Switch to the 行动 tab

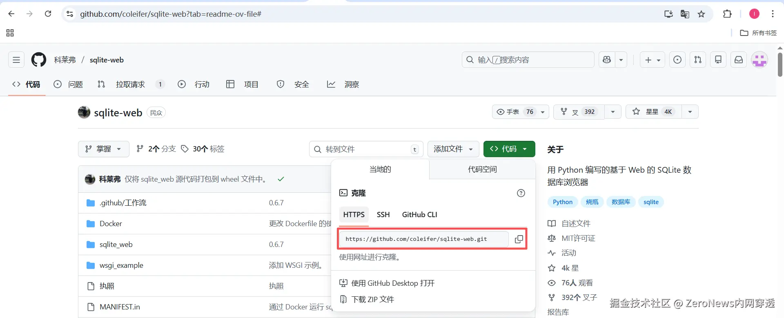pos(194,85)
